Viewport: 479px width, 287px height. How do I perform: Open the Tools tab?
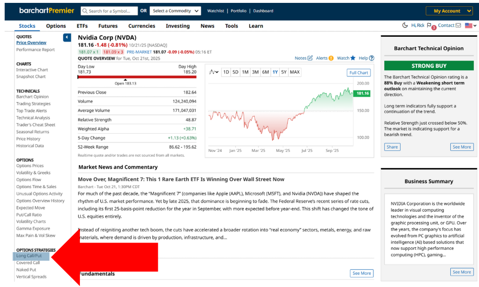[x=231, y=26]
